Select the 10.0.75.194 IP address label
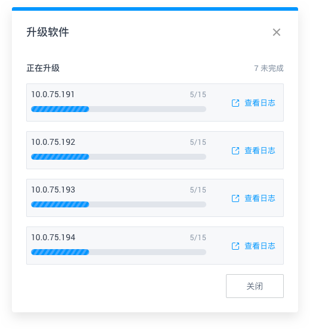Image resolution: width=310 pixels, height=329 pixels. 53,237
